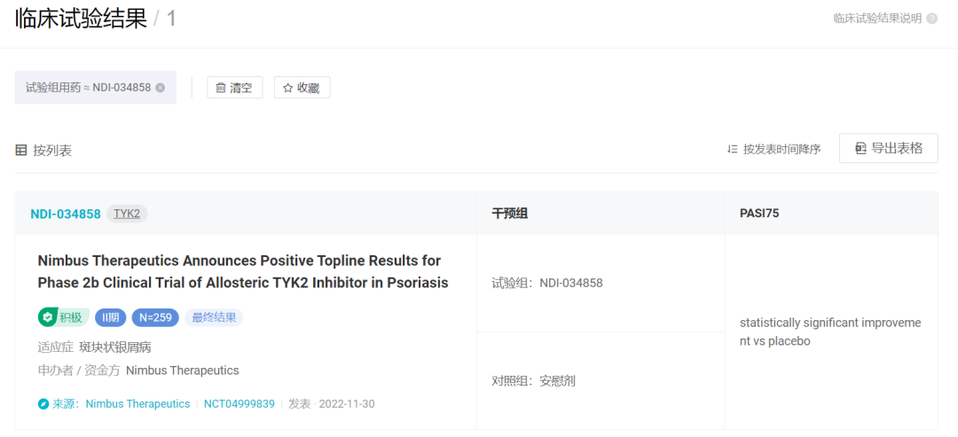
Task: Open the Nimbus Therapeutics trial result title
Action: [242, 271]
